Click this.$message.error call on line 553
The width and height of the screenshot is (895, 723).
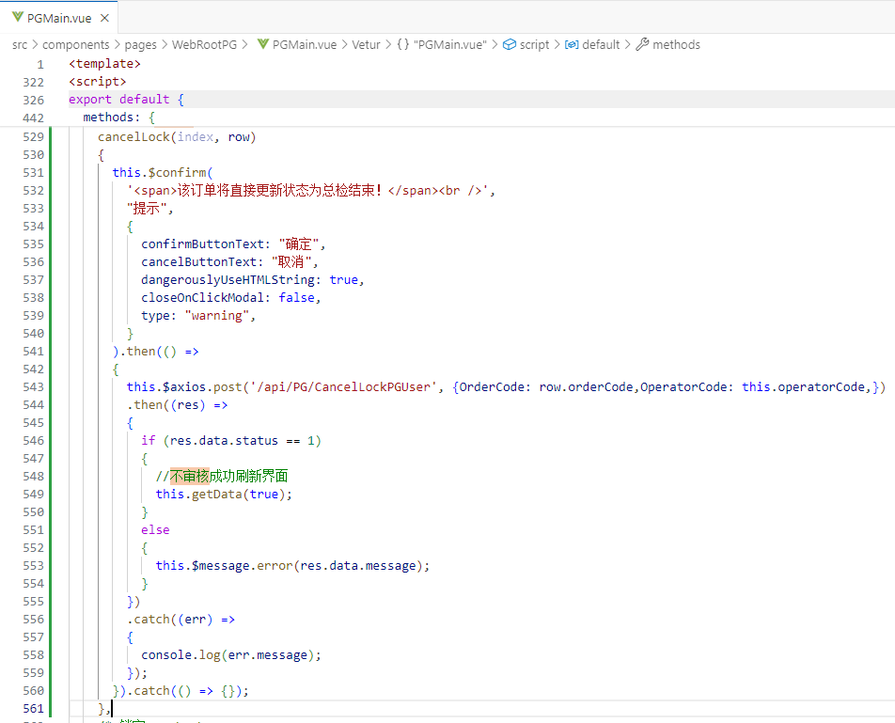(292, 565)
